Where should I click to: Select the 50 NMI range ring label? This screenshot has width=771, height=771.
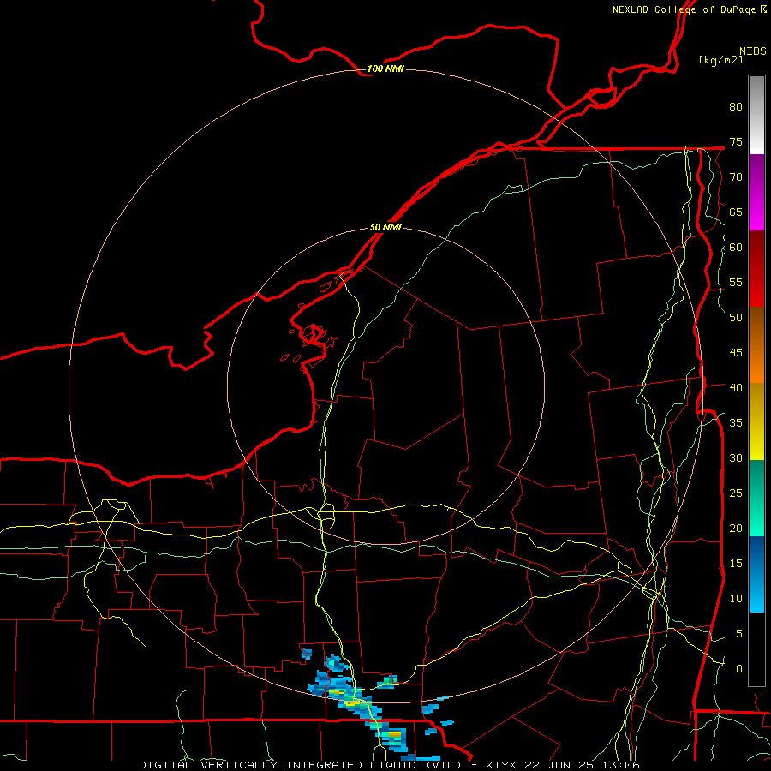[x=385, y=227]
